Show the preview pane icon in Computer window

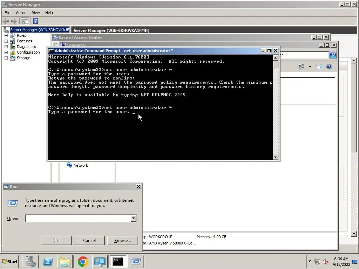(x=319, y=67)
